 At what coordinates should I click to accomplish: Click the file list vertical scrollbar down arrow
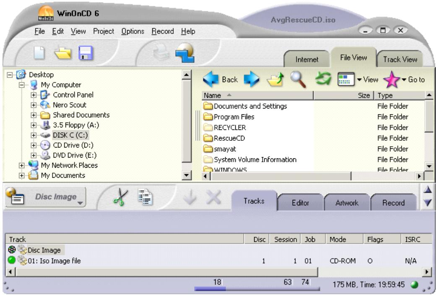429,166
